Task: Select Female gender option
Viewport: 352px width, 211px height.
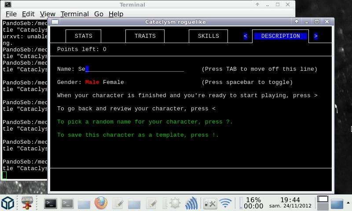Action: [x=114, y=82]
